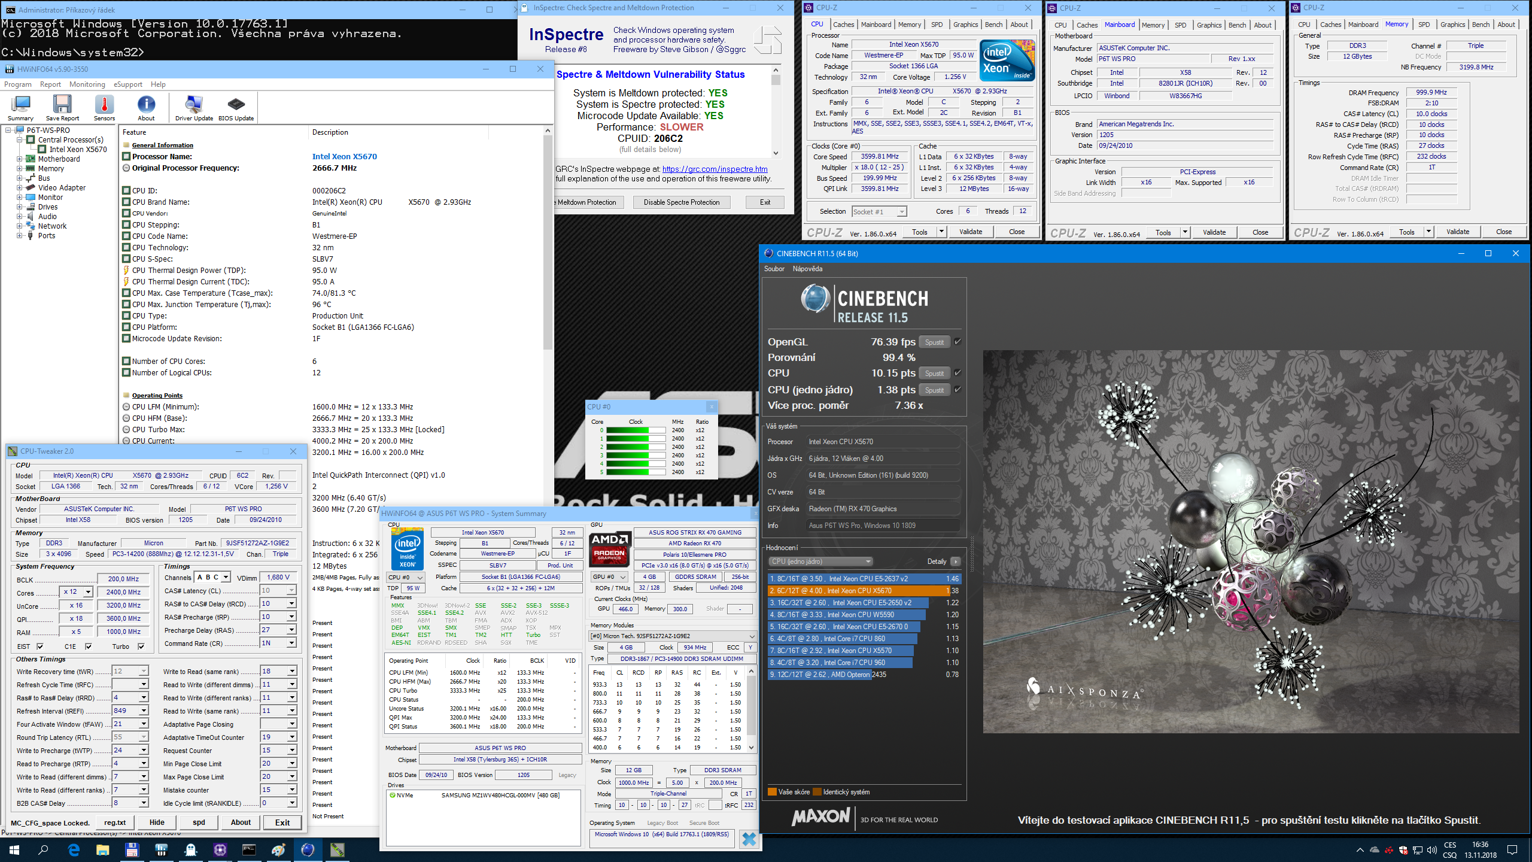Viewport: 1532px width, 862px height.
Task: Switch to SPD tab in the CPU-Z Memory window
Action: 1424,25
